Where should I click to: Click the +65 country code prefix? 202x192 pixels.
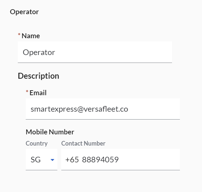[72, 160]
